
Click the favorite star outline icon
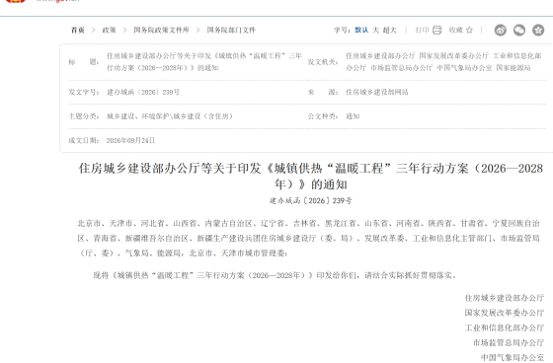(x=469, y=30)
